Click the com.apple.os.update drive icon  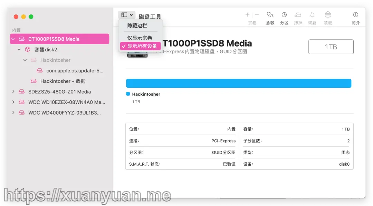coord(40,71)
